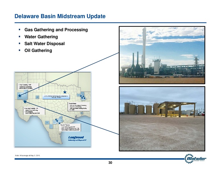This screenshot has height=171, width=221.
Task: Click the Dallas star marker on the map
Action: coord(65,92)
